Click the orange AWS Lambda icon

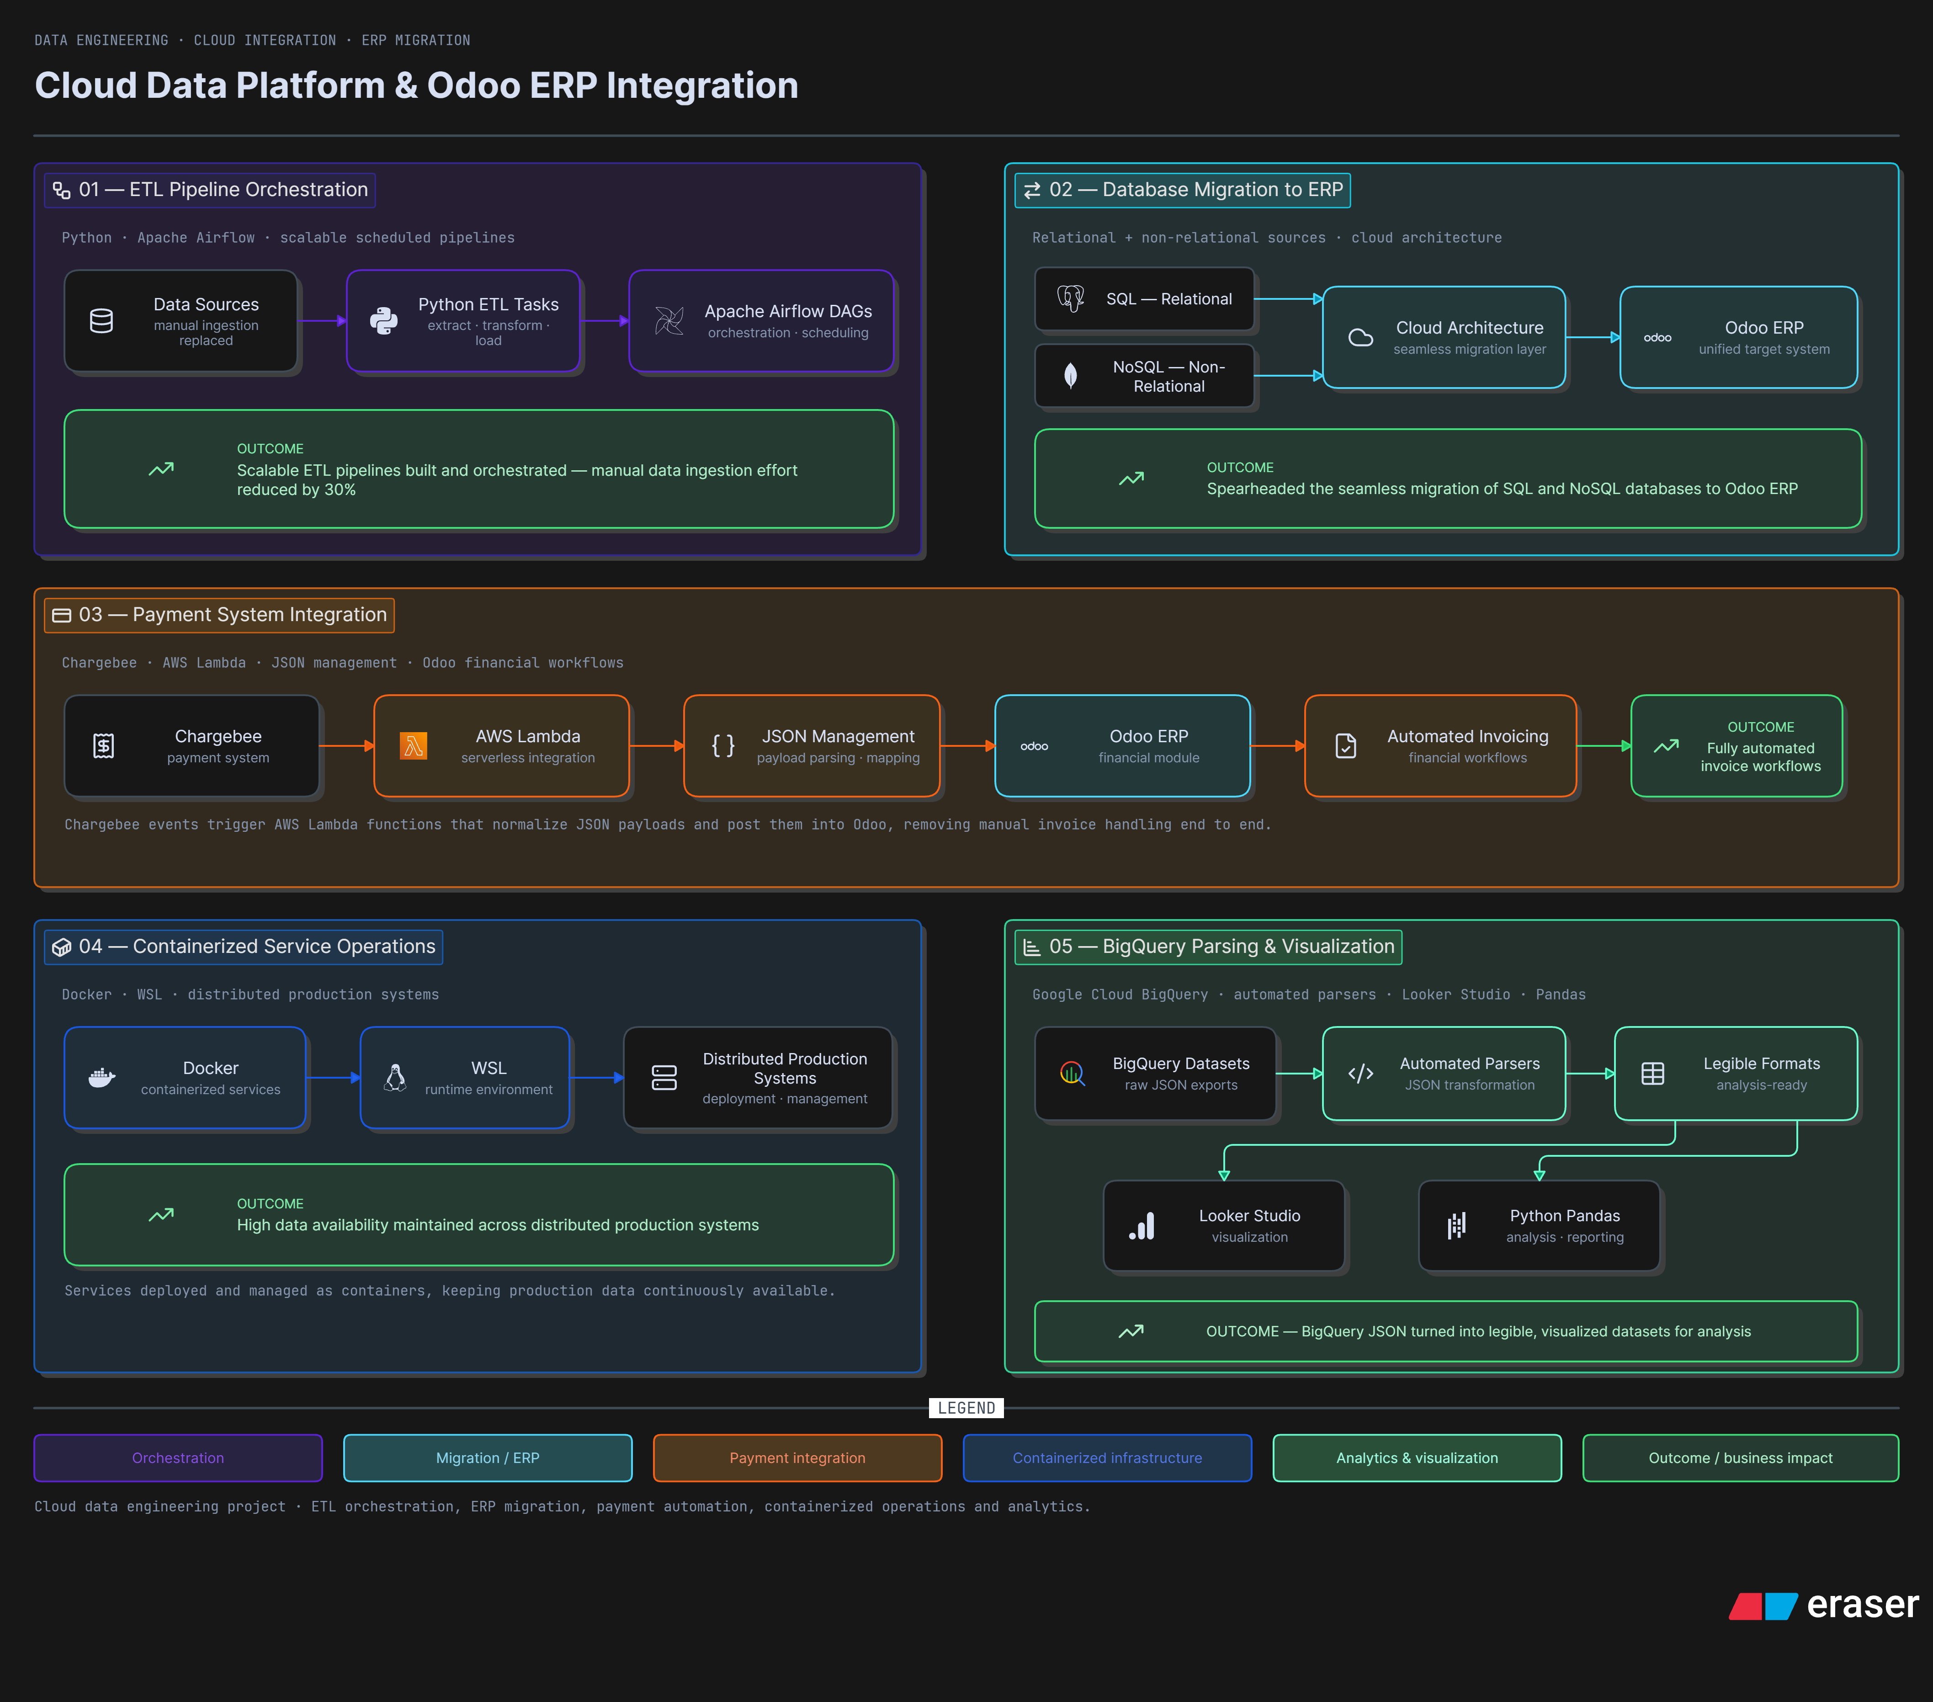pyautogui.click(x=413, y=746)
